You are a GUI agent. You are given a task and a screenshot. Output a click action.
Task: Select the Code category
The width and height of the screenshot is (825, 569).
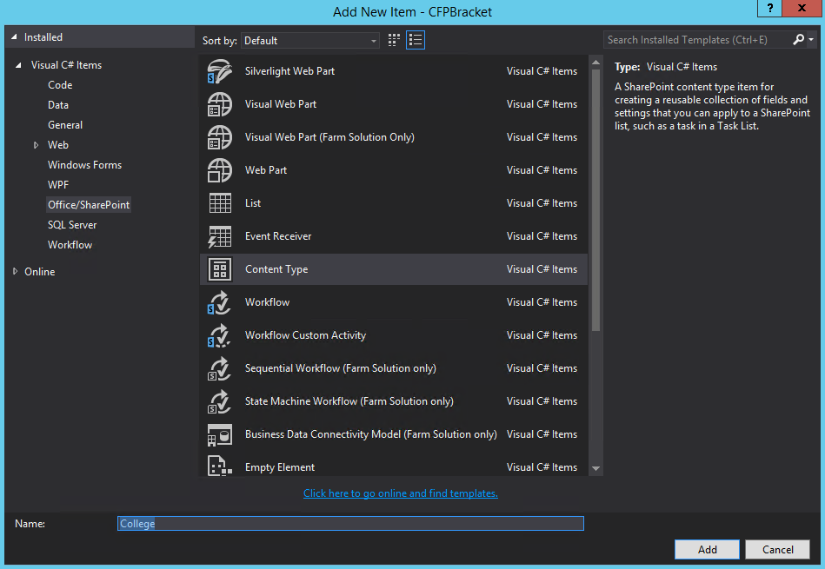pos(60,85)
